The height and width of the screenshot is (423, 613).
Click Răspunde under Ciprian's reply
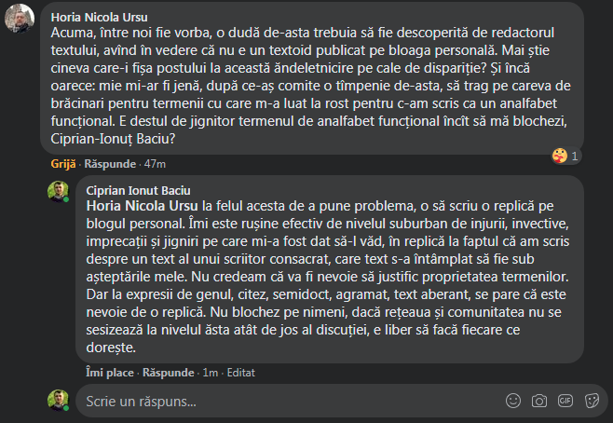pos(168,372)
